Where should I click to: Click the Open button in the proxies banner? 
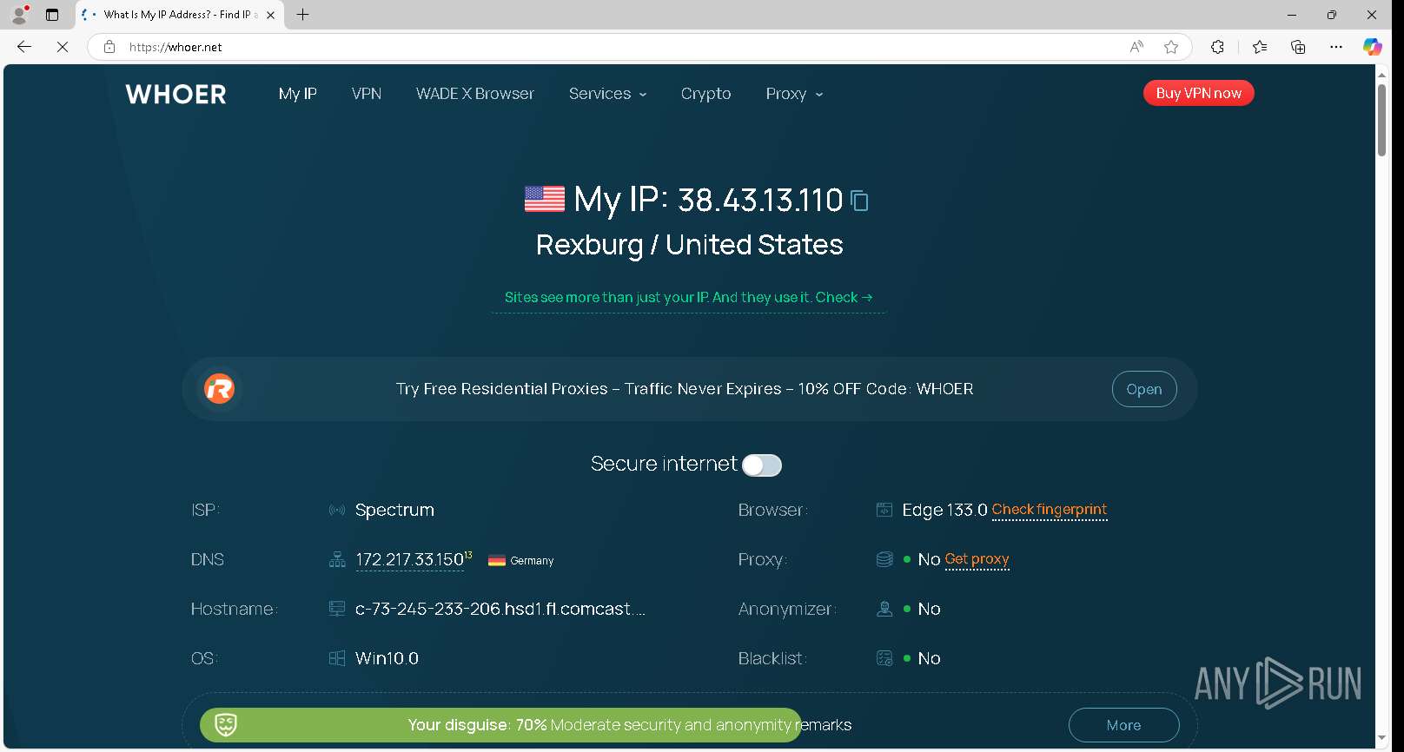(x=1144, y=389)
